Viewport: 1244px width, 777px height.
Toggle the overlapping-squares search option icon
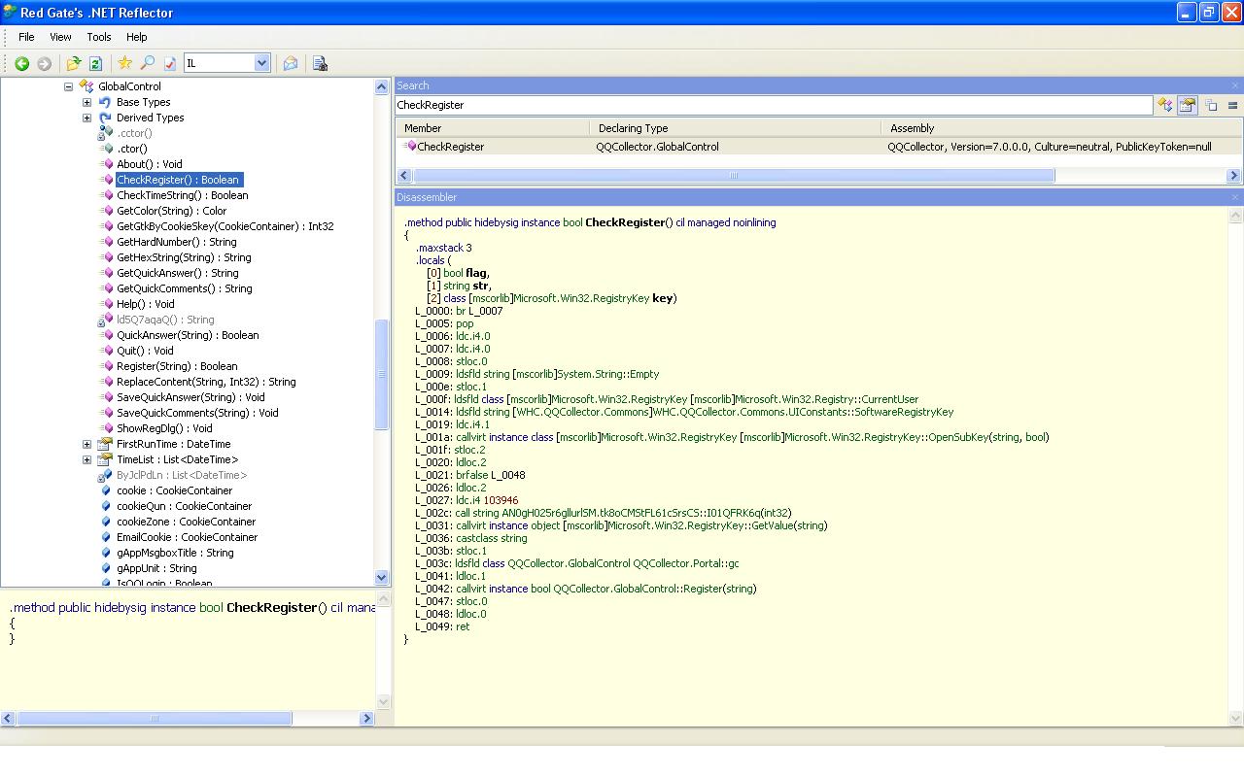(1211, 105)
